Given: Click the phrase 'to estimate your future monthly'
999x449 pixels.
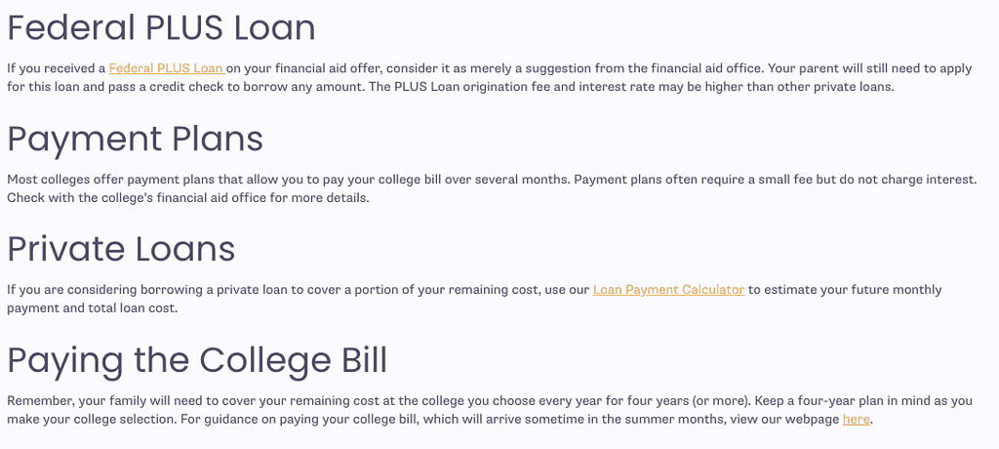Looking at the screenshot, I should tap(844, 290).
